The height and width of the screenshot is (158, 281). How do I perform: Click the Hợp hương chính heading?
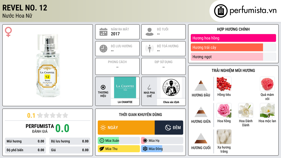click(233, 29)
